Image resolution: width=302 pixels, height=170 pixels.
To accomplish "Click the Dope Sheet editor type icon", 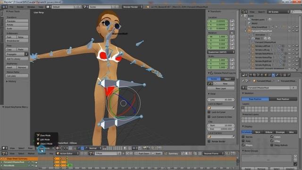I will click(4, 153).
